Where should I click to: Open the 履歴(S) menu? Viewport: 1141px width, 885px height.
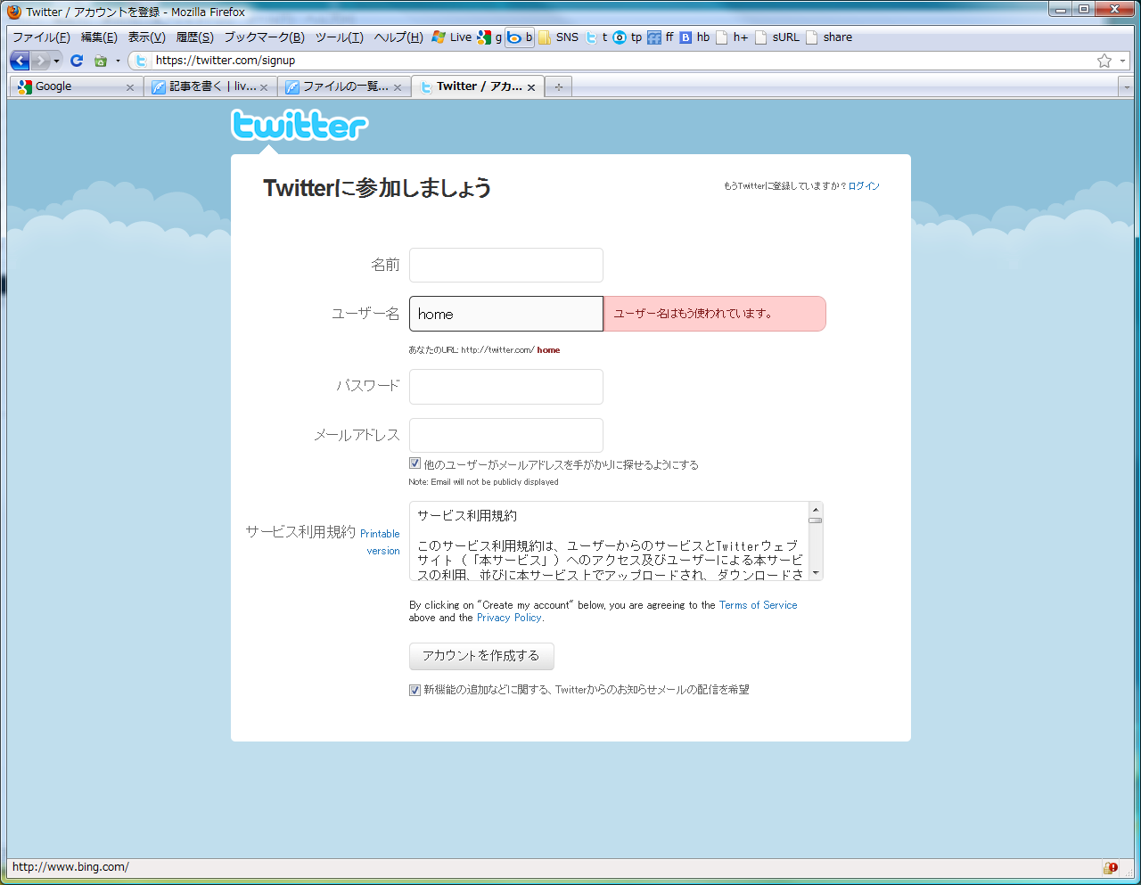pos(194,37)
